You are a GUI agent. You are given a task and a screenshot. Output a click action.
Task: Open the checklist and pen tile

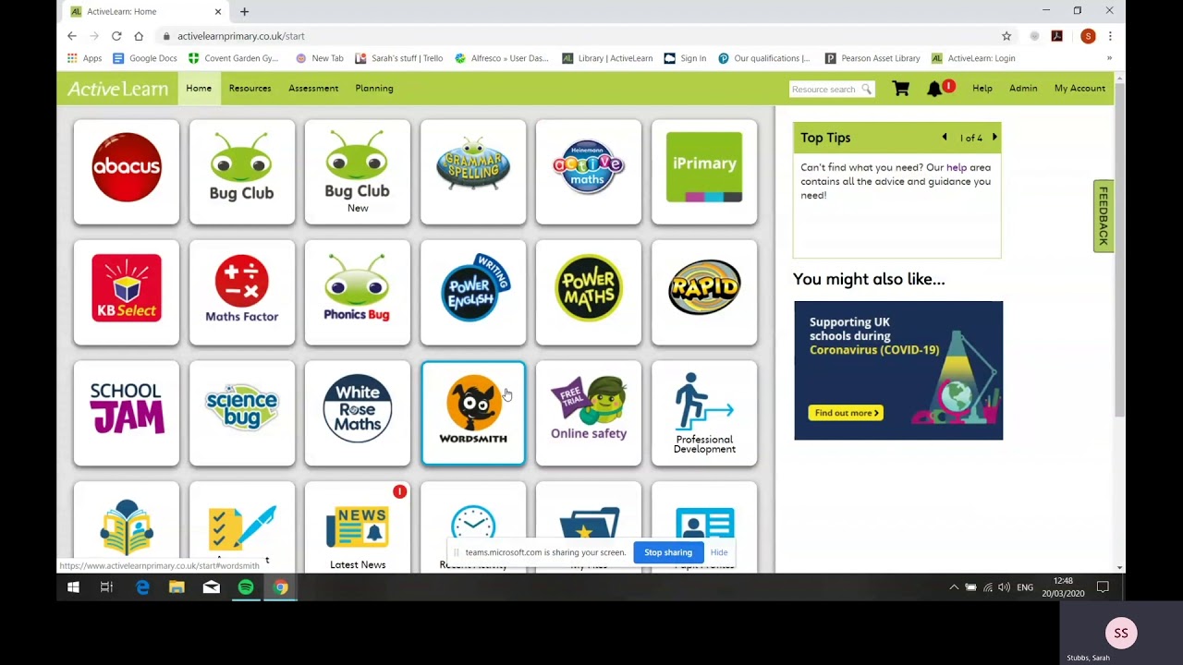(x=242, y=527)
